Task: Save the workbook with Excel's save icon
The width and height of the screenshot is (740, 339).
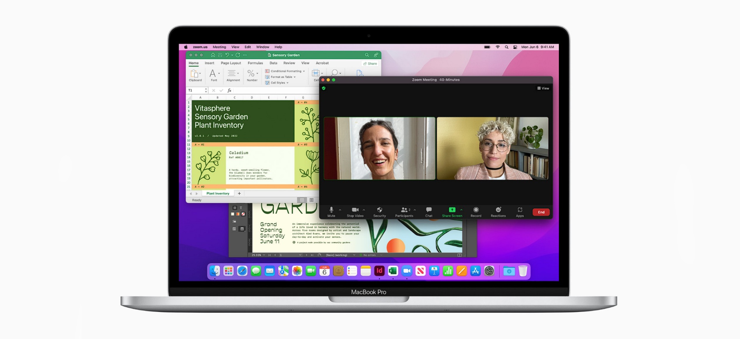Action: (220, 55)
